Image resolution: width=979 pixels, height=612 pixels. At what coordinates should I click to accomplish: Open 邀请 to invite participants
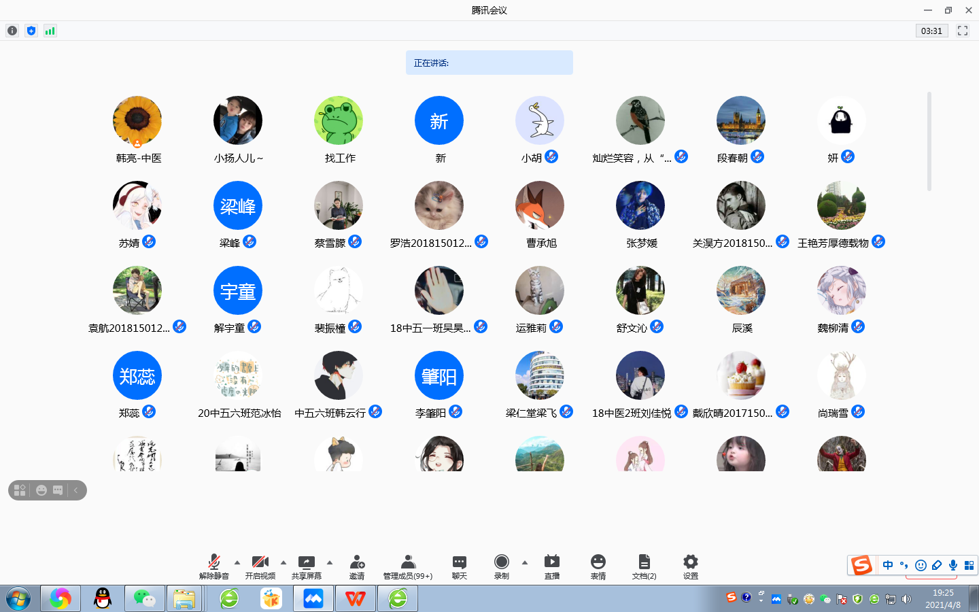[357, 566]
